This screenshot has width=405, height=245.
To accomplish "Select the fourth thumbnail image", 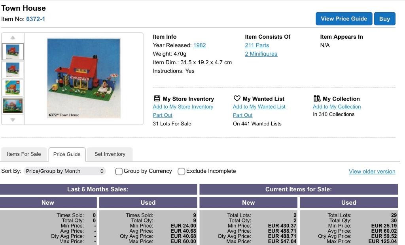I will tap(13, 106).
